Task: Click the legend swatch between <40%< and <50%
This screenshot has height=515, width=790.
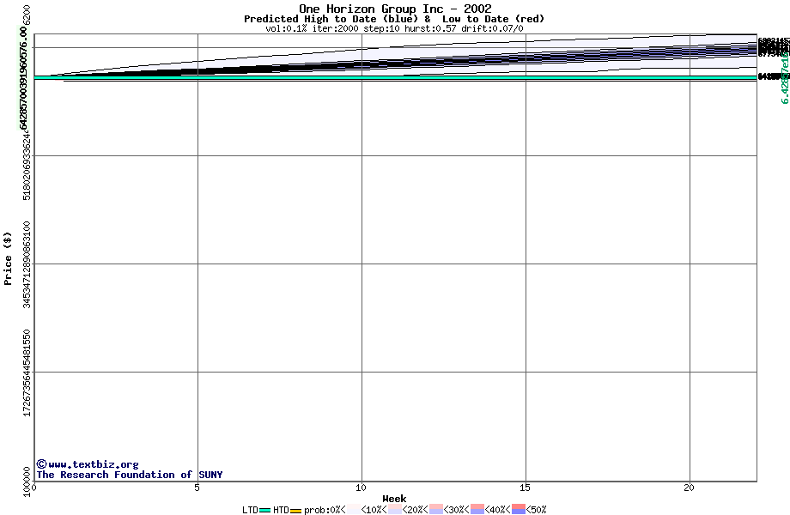Action: [519, 509]
